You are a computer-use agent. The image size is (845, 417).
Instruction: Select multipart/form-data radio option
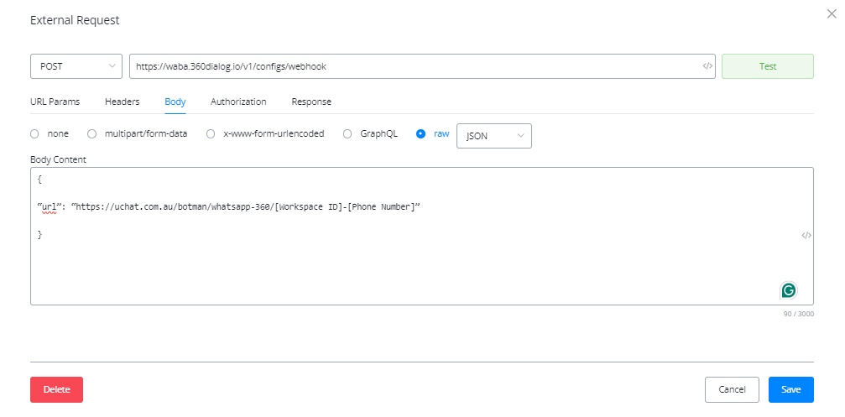pyautogui.click(x=92, y=133)
